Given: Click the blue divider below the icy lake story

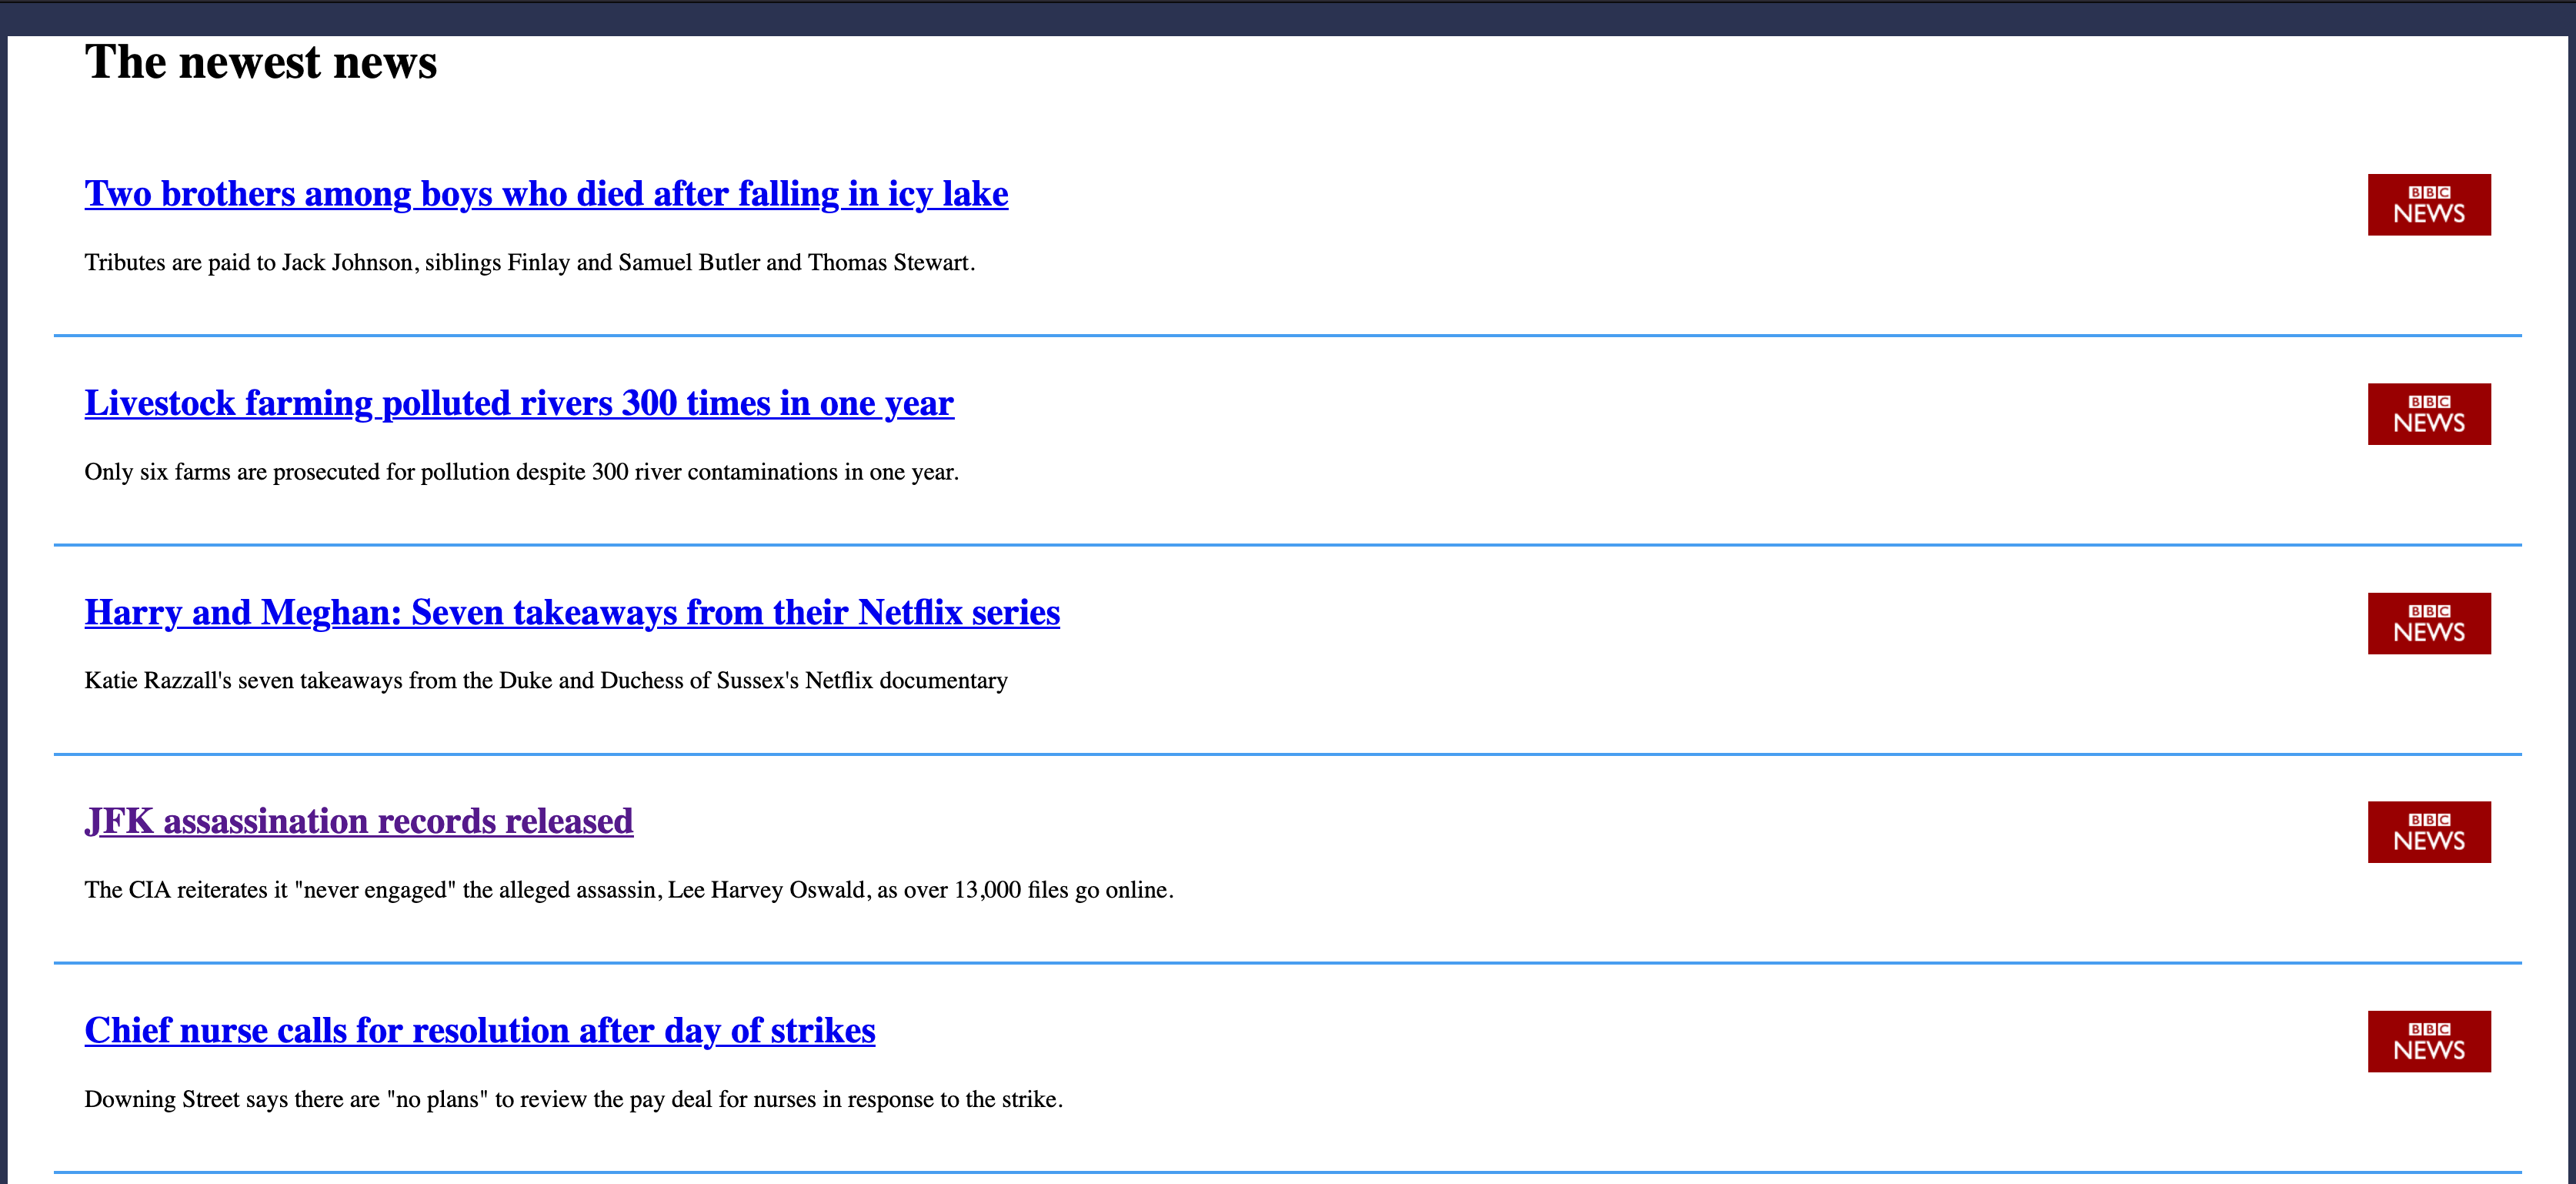Looking at the screenshot, I should pyautogui.click(x=1288, y=336).
